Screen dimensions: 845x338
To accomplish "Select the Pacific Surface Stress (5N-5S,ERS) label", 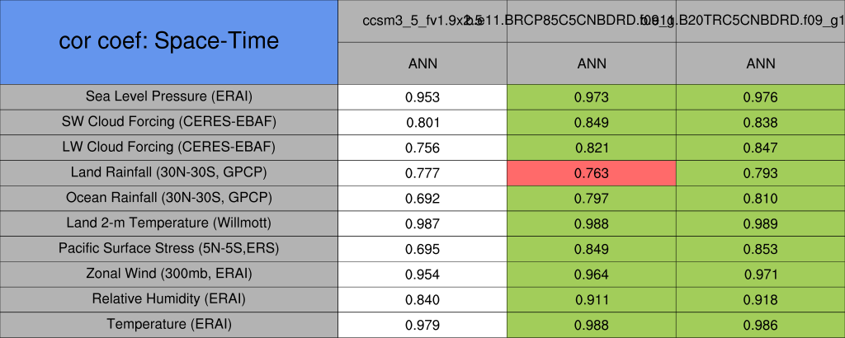I will [169, 248].
